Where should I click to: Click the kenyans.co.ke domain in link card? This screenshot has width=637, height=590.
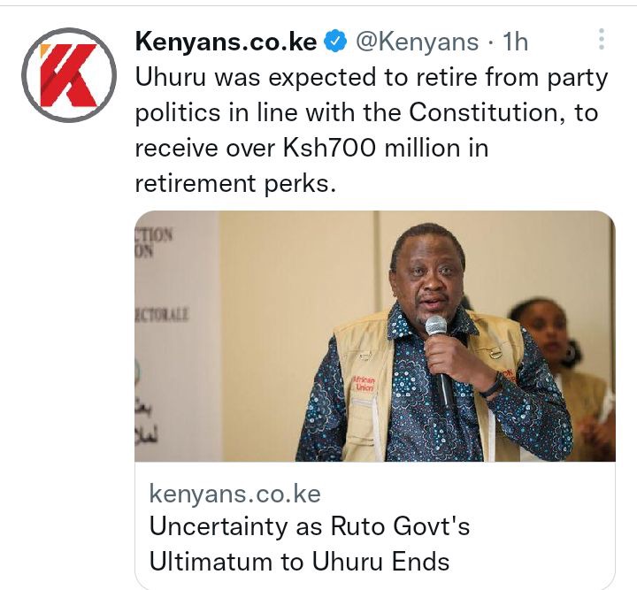[x=234, y=494]
